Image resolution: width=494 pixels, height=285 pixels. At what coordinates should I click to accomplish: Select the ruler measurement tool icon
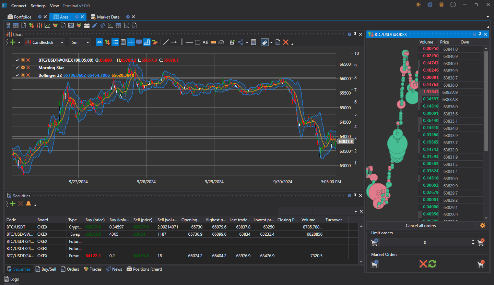(x=213, y=42)
